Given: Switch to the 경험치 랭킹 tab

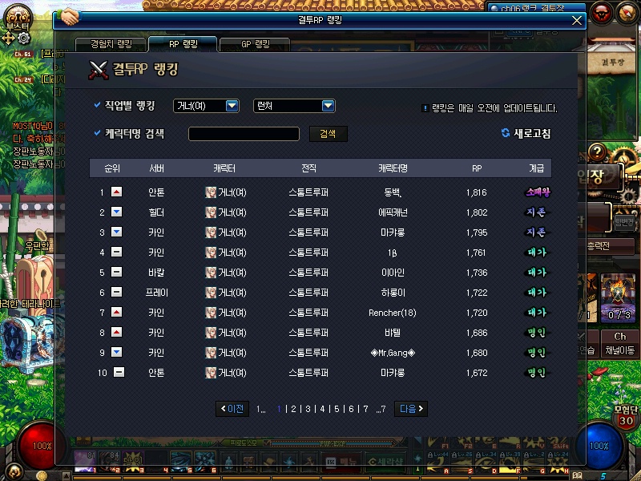Looking at the screenshot, I should pyautogui.click(x=111, y=44).
